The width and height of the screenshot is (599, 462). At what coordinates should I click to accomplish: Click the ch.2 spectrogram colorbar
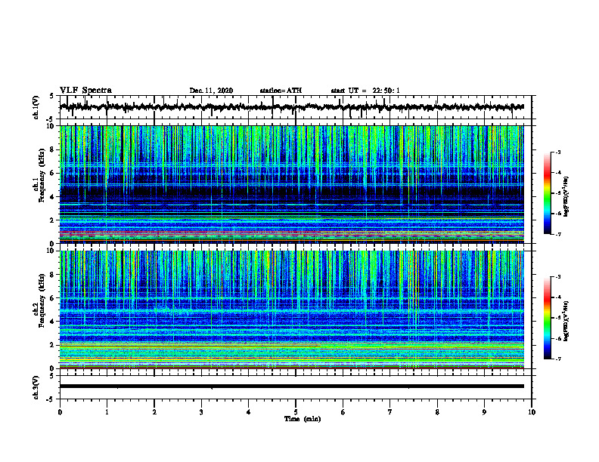(x=548, y=318)
